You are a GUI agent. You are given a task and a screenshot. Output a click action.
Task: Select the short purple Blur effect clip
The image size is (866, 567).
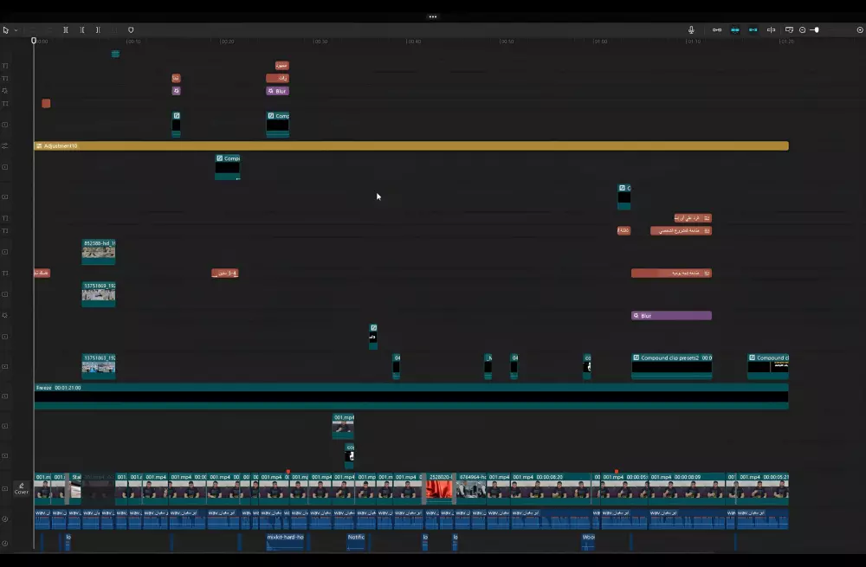coord(277,91)
